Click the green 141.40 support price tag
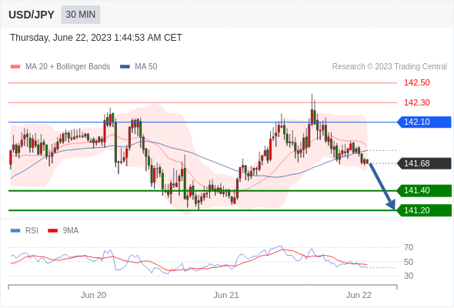 424,191
